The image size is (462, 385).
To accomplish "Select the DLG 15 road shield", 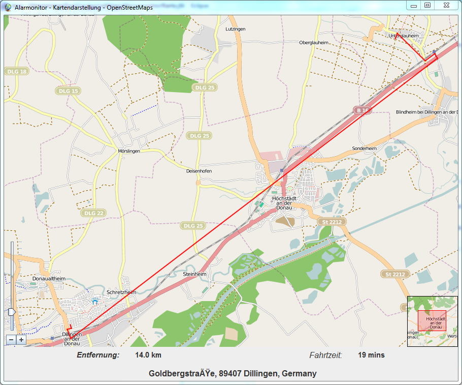I will click(x=68, y=91).
